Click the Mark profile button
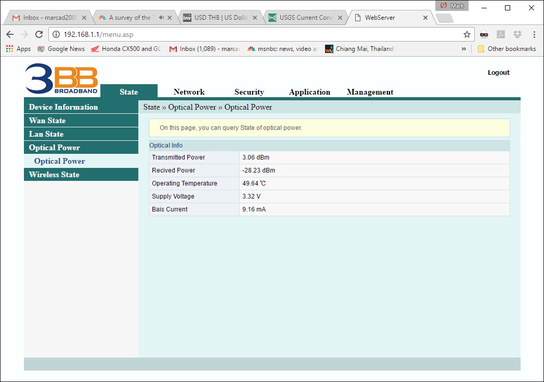This screenshot has width=544, height=382. (452, 6)
